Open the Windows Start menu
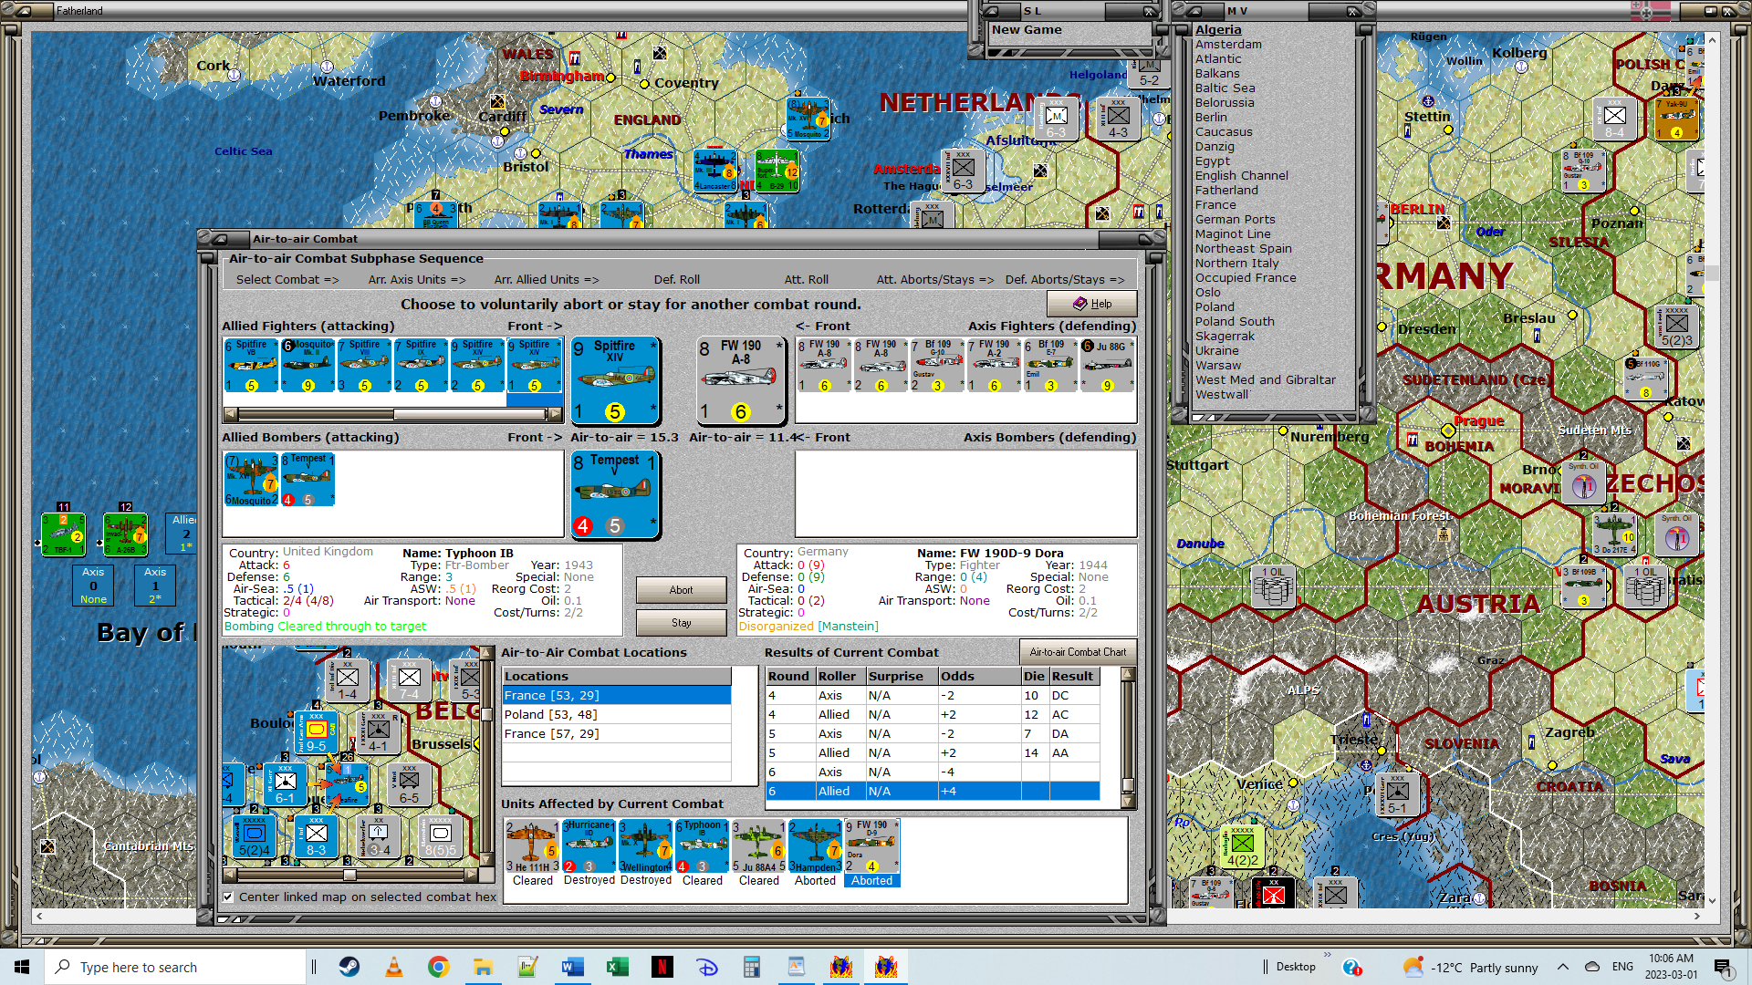The height and width of the screenshot is (985, 1752). 22,967
